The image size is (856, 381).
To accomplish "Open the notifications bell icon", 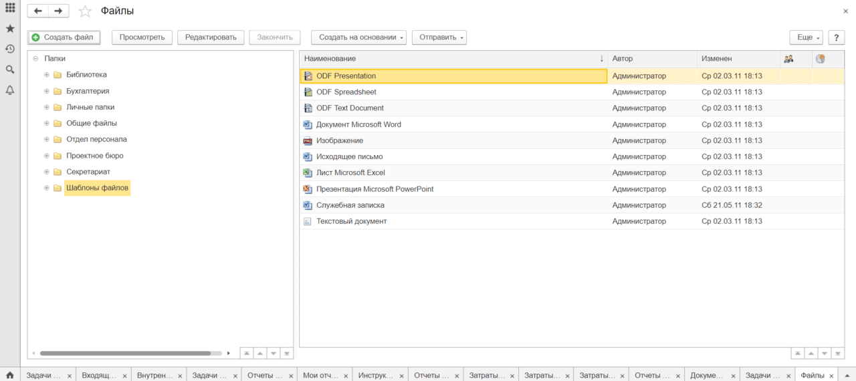I will [10, 90].
